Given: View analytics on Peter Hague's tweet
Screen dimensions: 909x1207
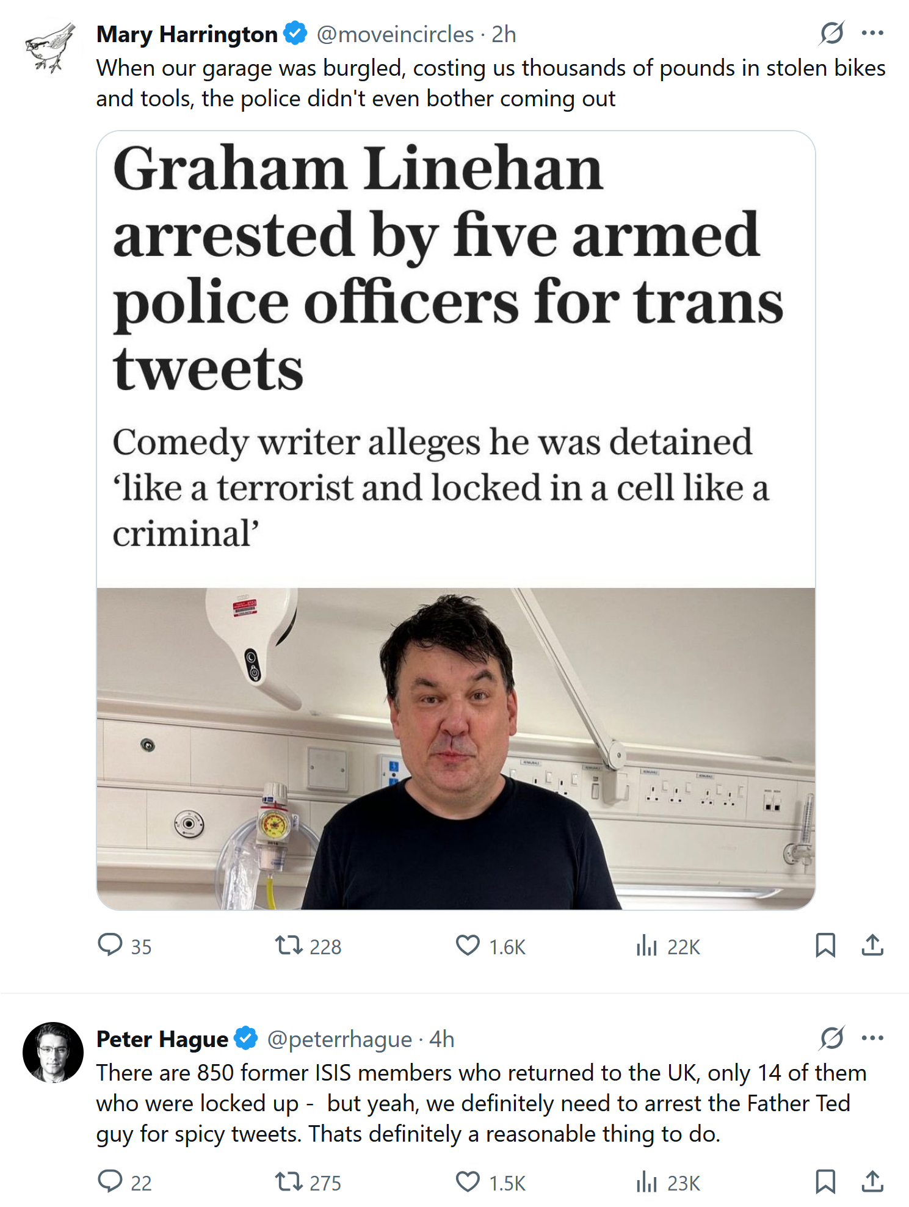Looking at the screenshot, I should [x=646, y=1181].
